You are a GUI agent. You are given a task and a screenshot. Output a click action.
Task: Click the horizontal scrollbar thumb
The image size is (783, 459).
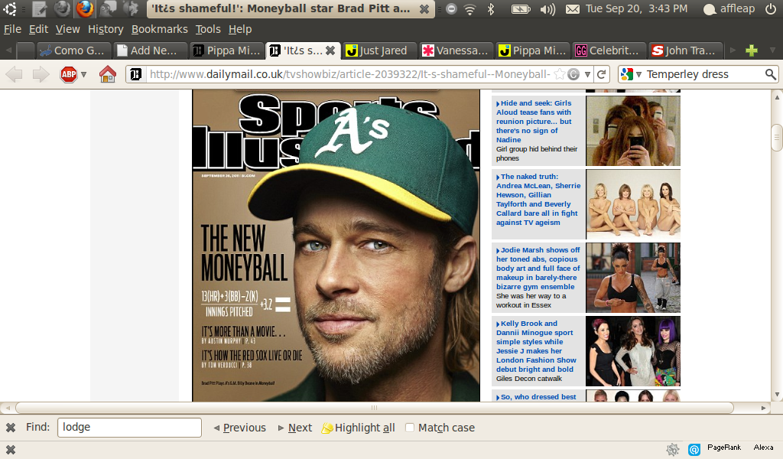click(x=375, y=408)
